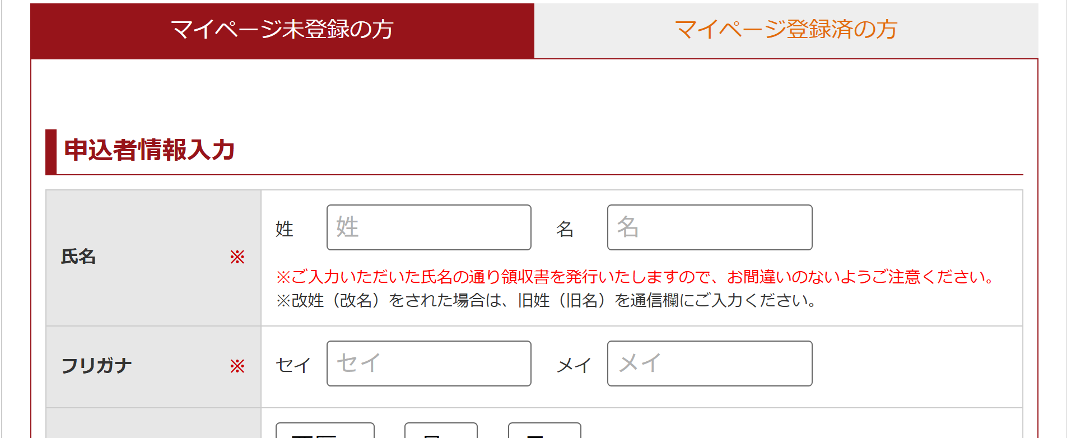Open the first partially visible dropdown below フリガナ
This screenshot has height=438, width=1067.
(x=325, y=430)
